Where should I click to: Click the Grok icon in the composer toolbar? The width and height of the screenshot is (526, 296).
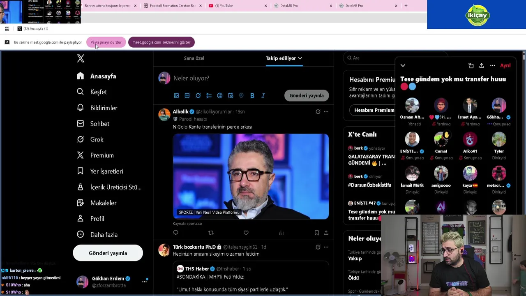coord(198,95)
